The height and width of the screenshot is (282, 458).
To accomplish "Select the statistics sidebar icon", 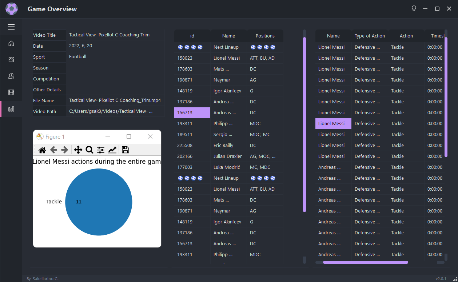I will (11, 109).
